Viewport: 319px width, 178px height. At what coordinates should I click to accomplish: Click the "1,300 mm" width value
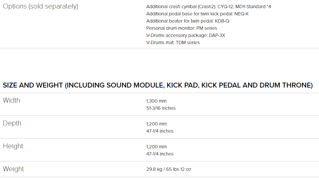(x=156, y=101)
